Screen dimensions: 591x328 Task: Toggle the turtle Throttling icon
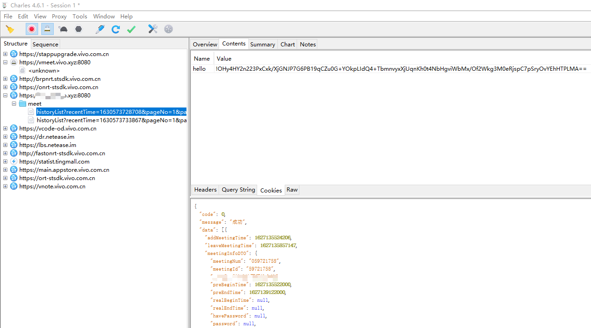pyautogui.click(x=63, y=29)
